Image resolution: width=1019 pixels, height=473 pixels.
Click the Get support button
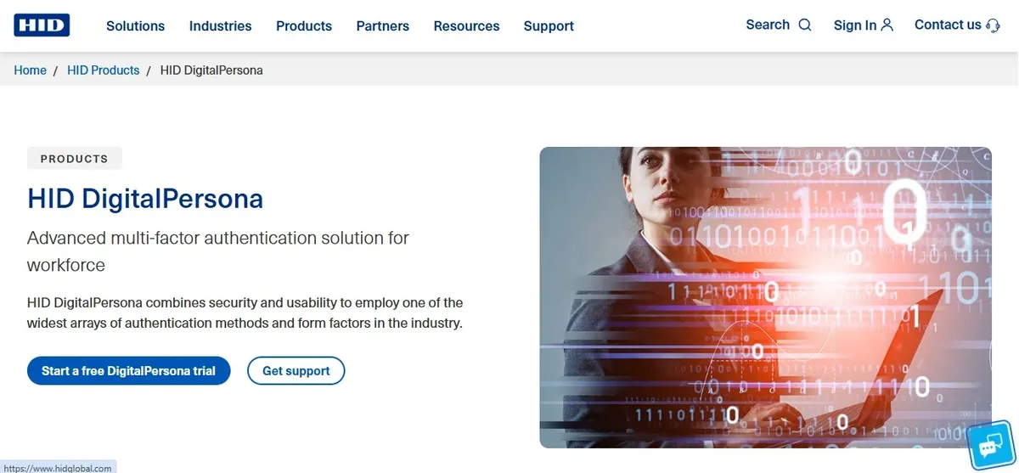pos(296,371)
